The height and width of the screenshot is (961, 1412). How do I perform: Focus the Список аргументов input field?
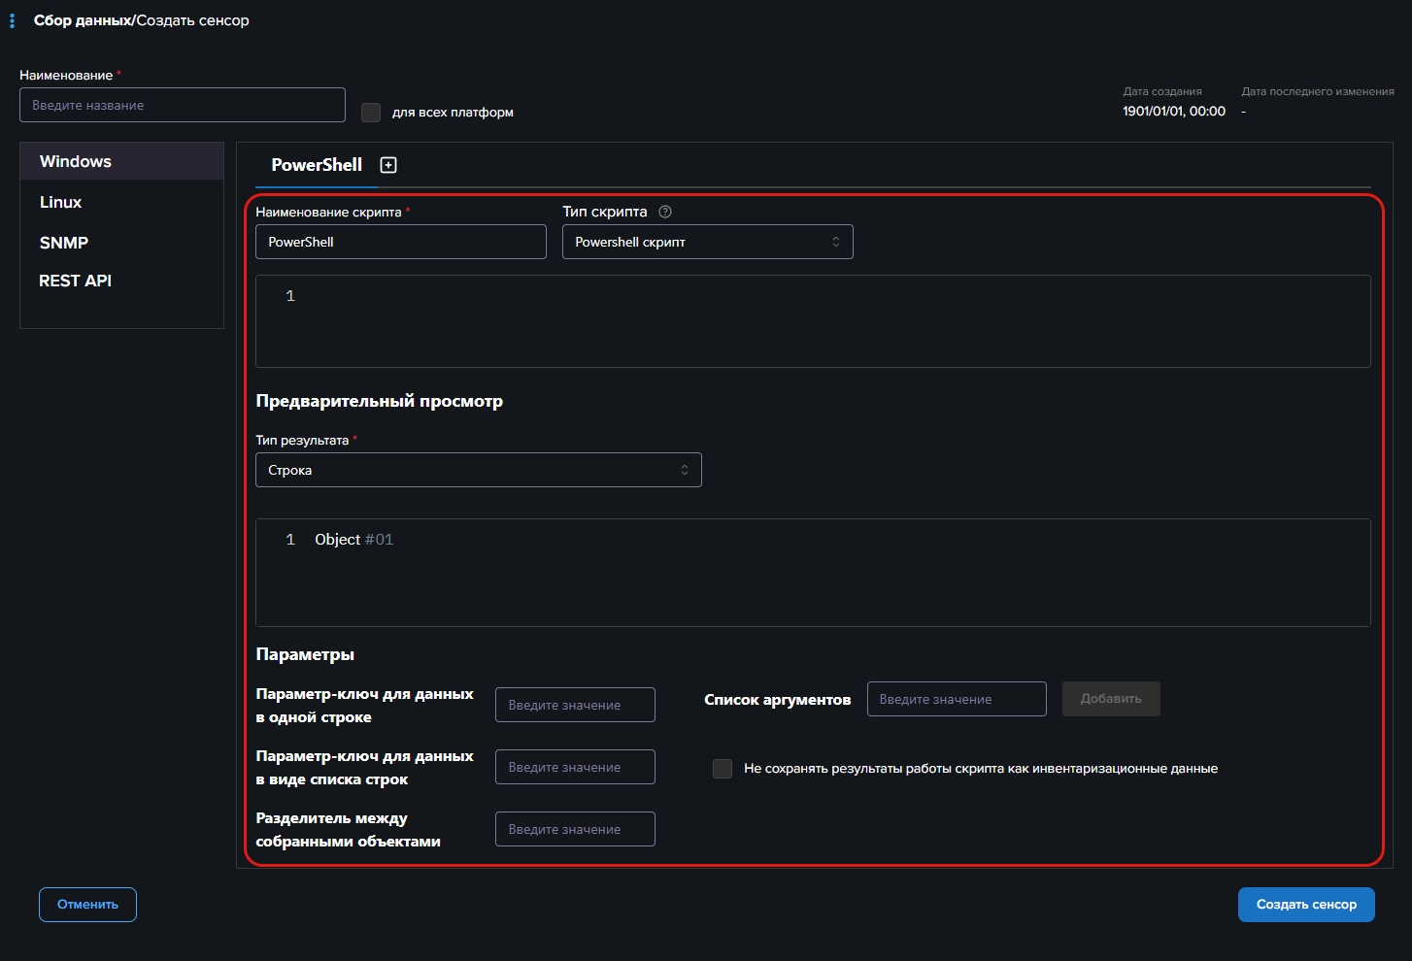(x=956, y=699)
